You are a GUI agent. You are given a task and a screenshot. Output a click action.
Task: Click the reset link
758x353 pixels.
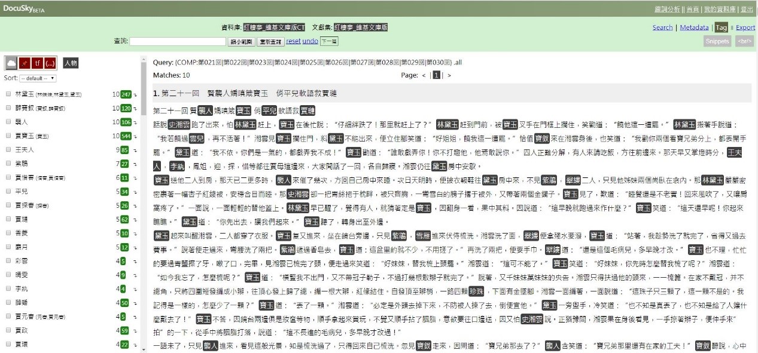(293, 41)
